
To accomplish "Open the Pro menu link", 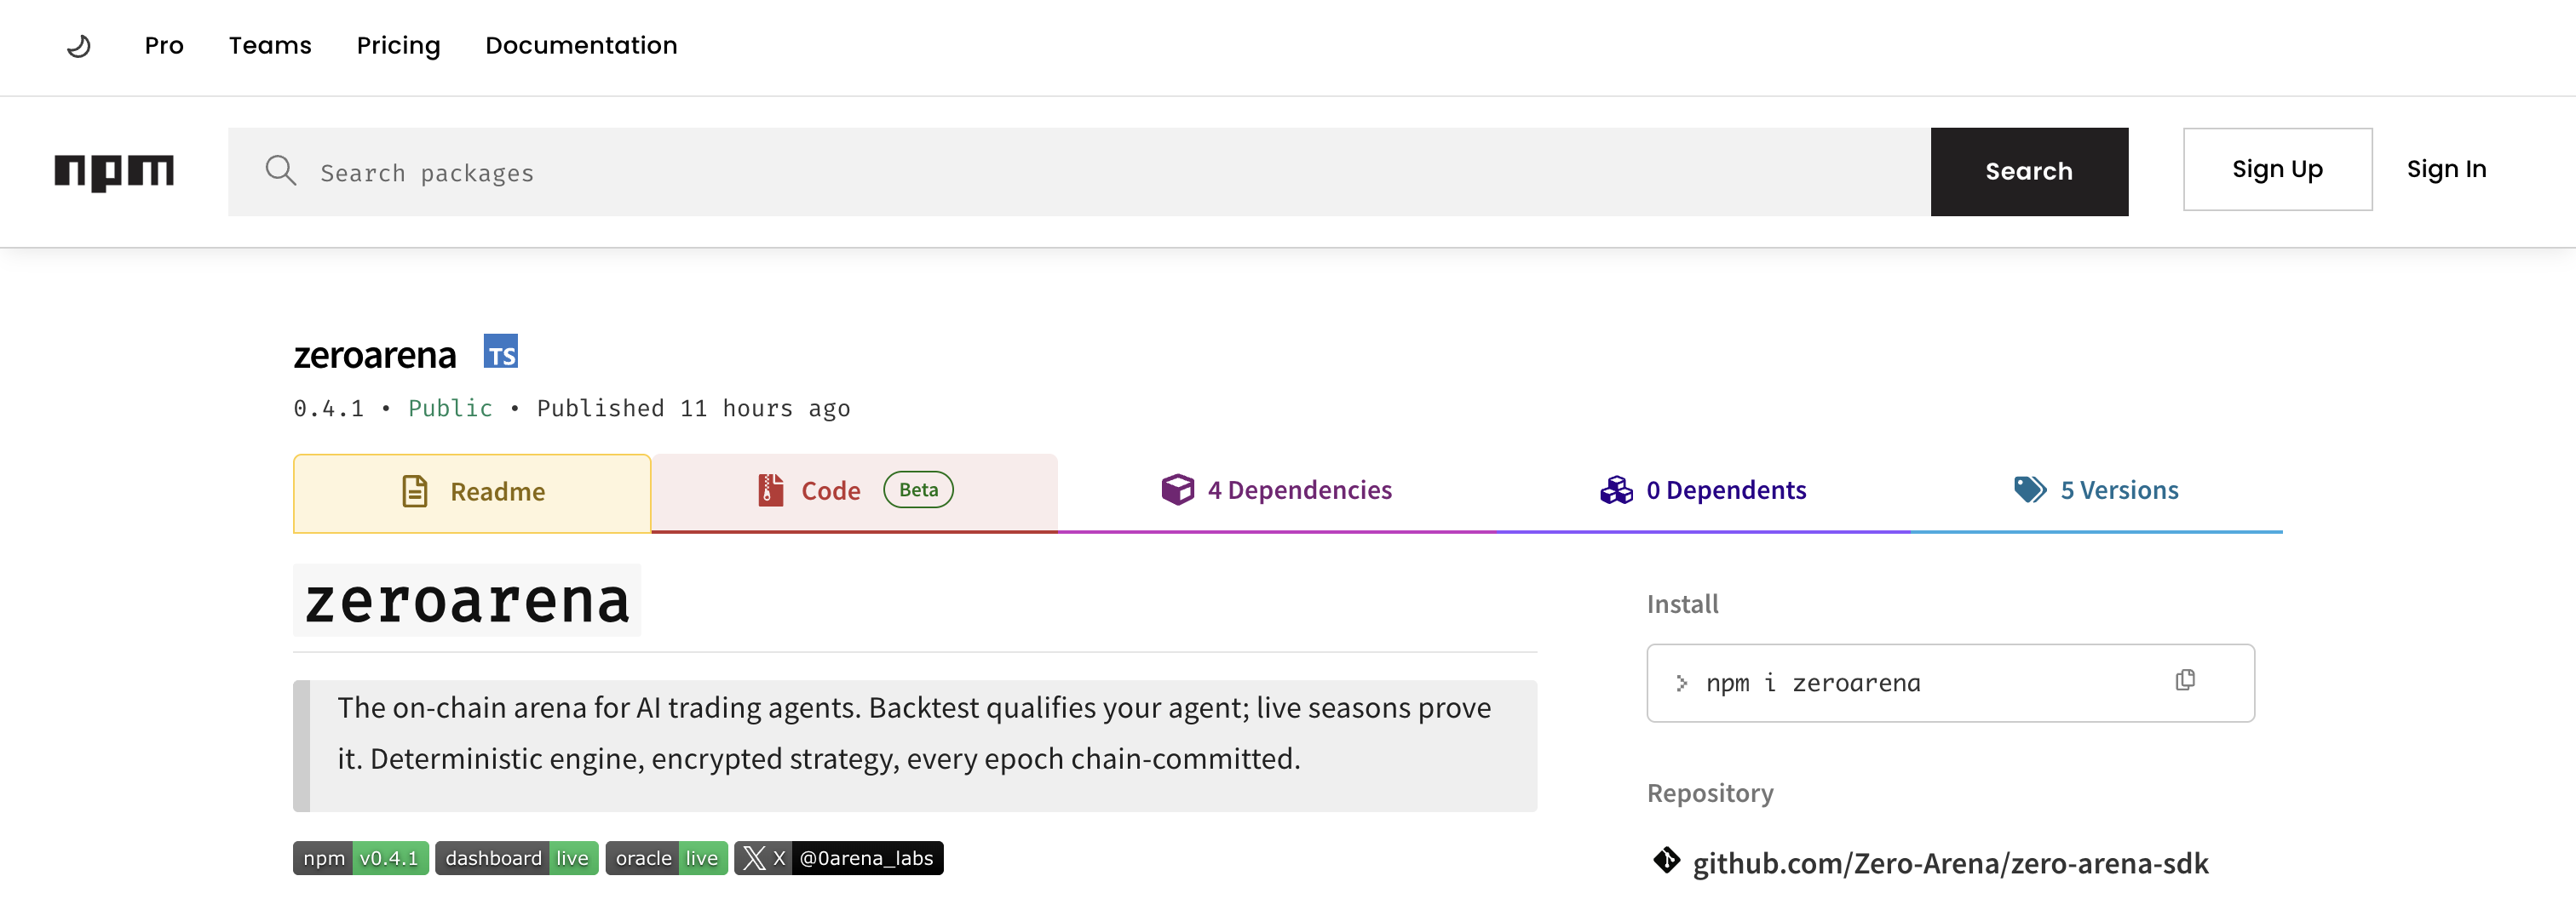I will pos(164,46).
